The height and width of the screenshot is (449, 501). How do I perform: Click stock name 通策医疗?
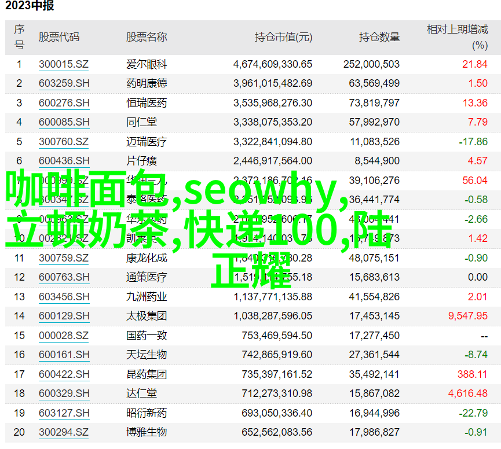(147, 277)
